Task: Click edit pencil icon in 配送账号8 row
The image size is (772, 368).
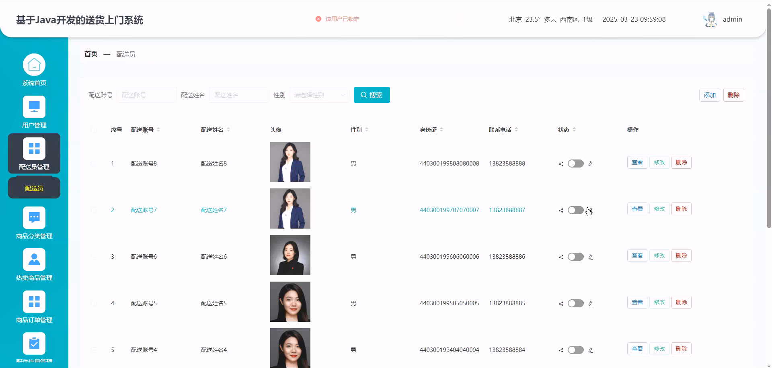Action: (x=591, y=164)
